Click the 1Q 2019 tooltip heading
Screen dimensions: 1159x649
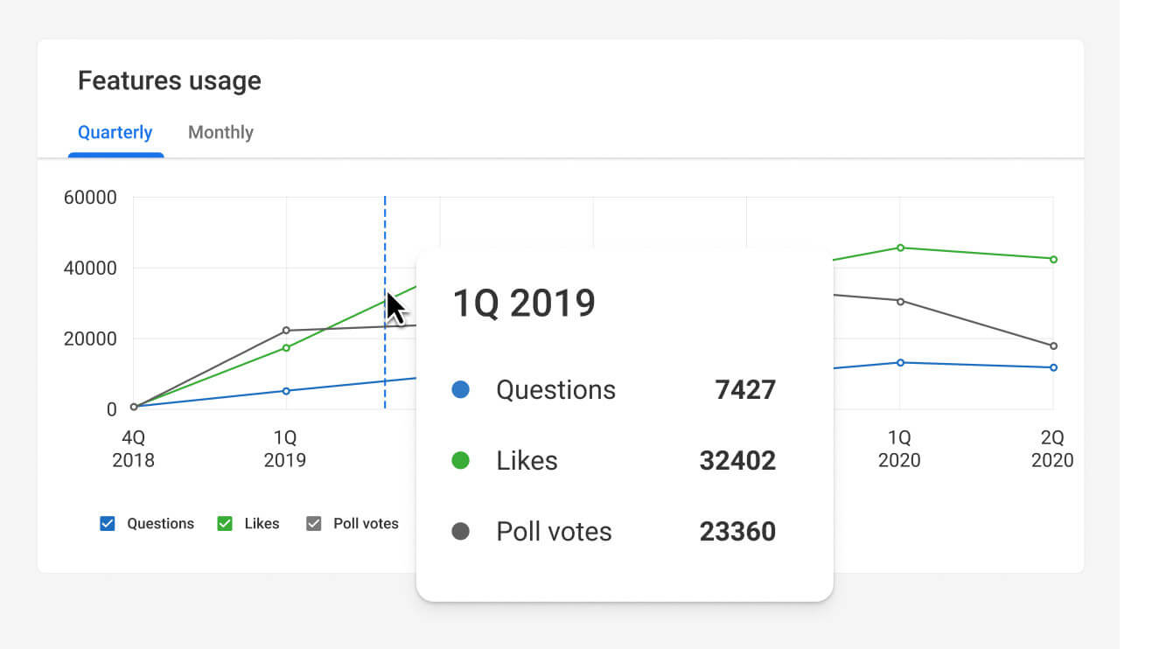[522, 302]
